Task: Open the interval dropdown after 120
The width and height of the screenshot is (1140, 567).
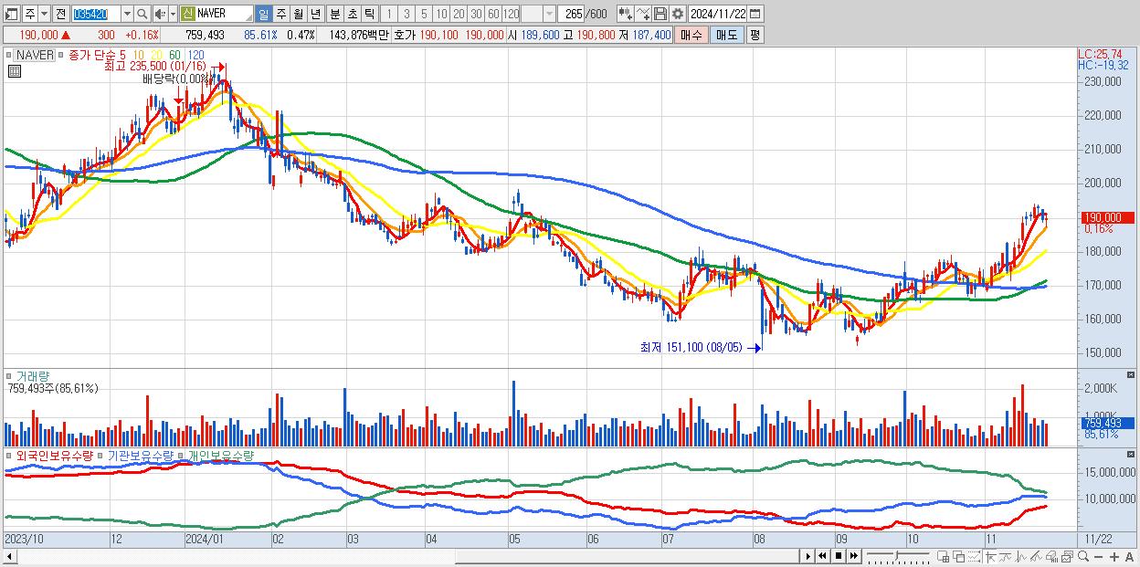Action: point(549,14)
